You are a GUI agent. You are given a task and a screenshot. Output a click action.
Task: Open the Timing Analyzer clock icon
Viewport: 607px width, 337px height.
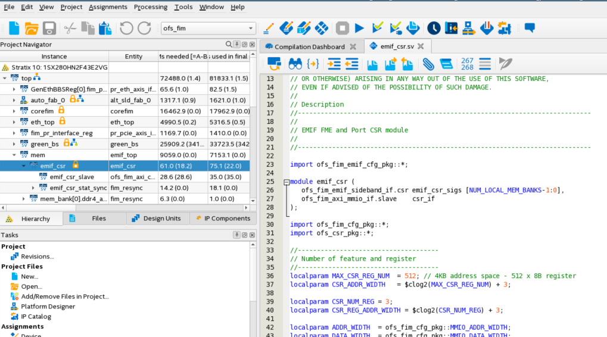(434, 28)
